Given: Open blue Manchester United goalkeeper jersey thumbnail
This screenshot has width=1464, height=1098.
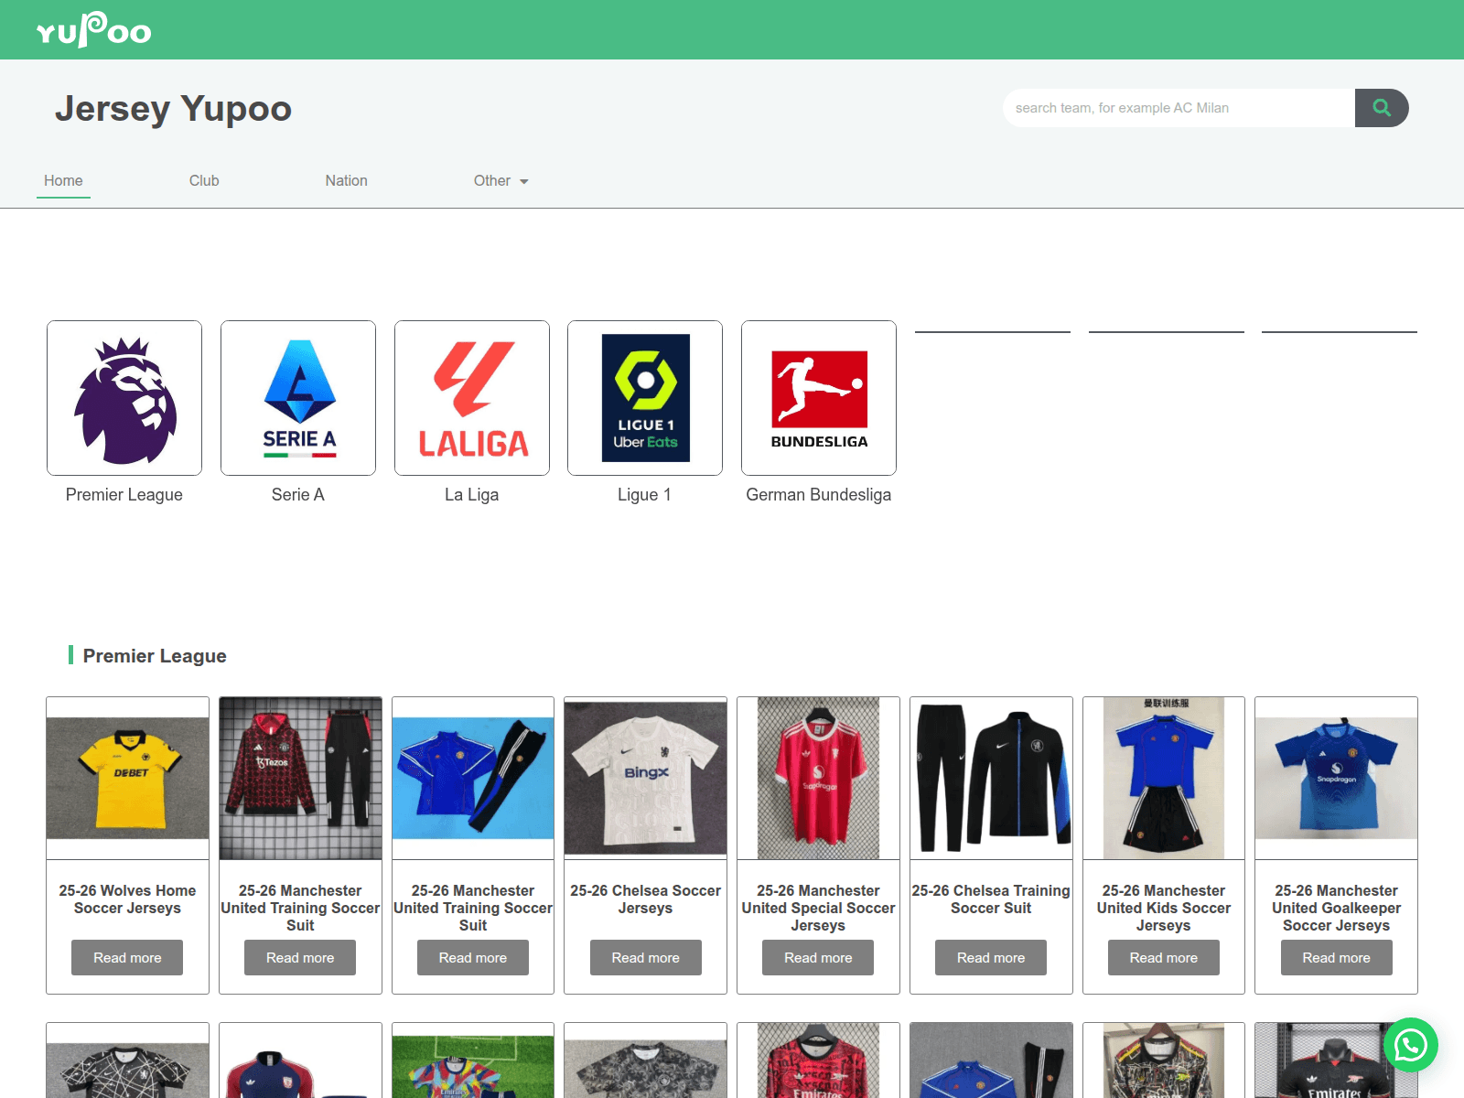Looking at the screenshot, I should (x=1337, y=778).
